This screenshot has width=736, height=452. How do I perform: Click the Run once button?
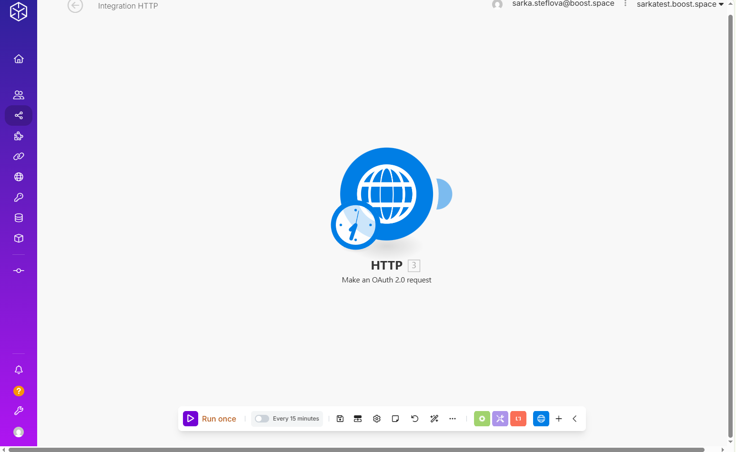(210, 419)
